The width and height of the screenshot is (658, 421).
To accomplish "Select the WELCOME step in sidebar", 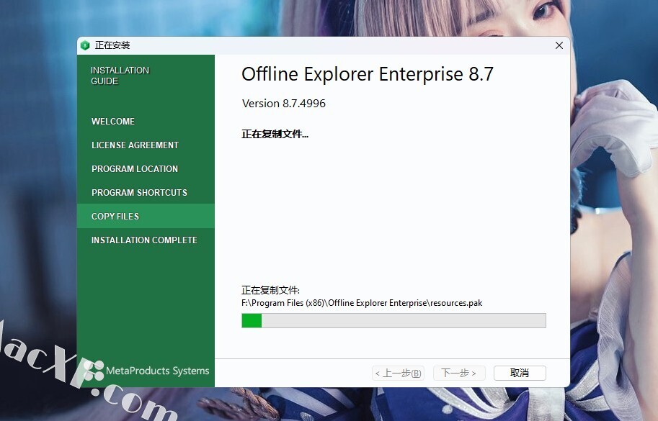I will 113,122.
